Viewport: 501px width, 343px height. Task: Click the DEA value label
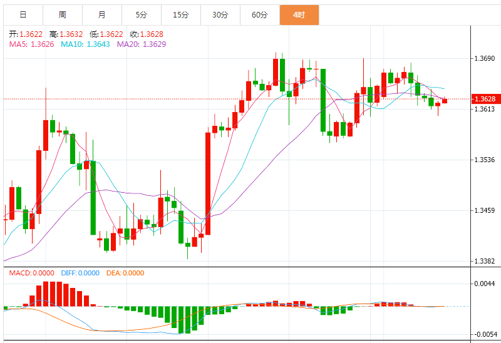(x=125, y=273)
